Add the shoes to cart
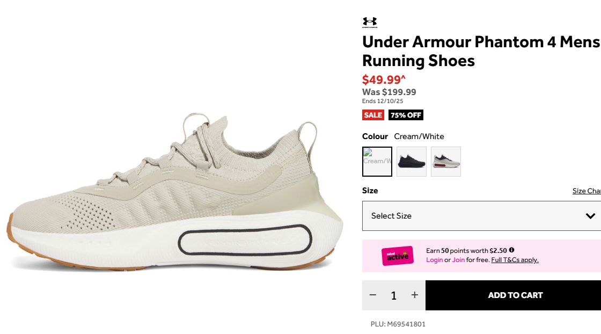 [x=513, y=295]
